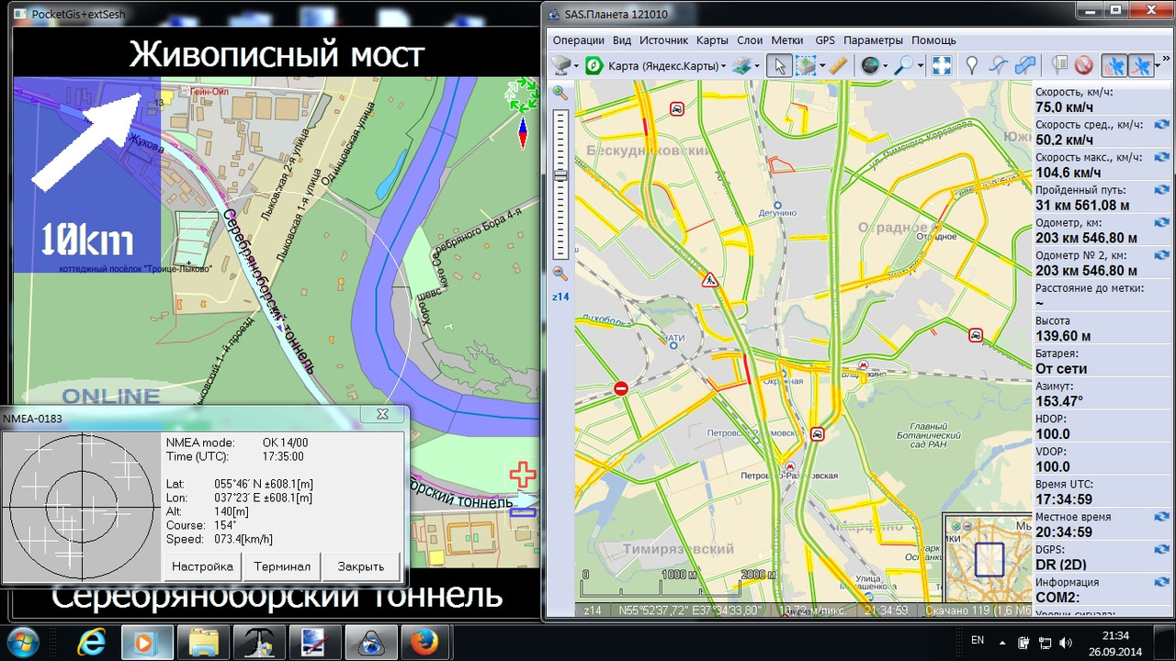Open the Источник menu
1176x661 pixels.
click(x=664, y=40)
